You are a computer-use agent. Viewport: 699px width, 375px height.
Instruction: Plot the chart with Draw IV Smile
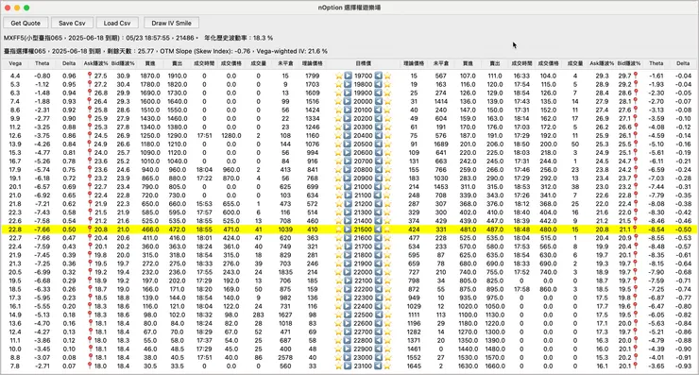(x=171, y=23)
